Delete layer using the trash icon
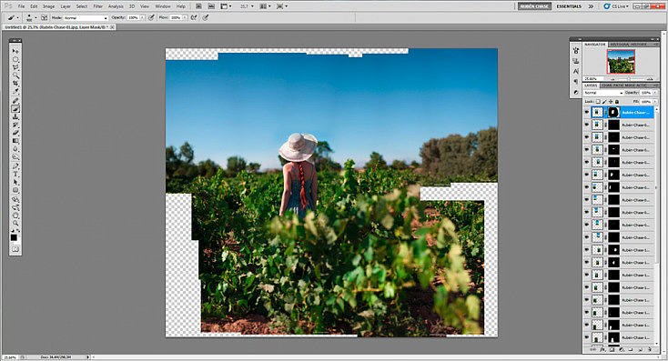The height and width of the screenshot is (361, 668). pyautogui.click(x=650, y=349)
